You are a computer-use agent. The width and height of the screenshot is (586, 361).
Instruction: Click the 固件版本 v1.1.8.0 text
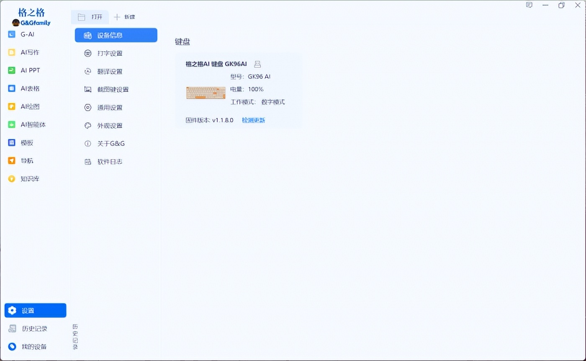209,120
